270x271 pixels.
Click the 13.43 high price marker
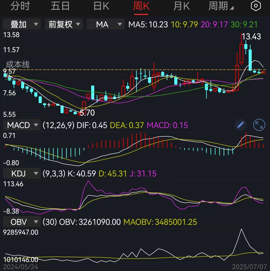pyautogui.click(x=251, y=37)
